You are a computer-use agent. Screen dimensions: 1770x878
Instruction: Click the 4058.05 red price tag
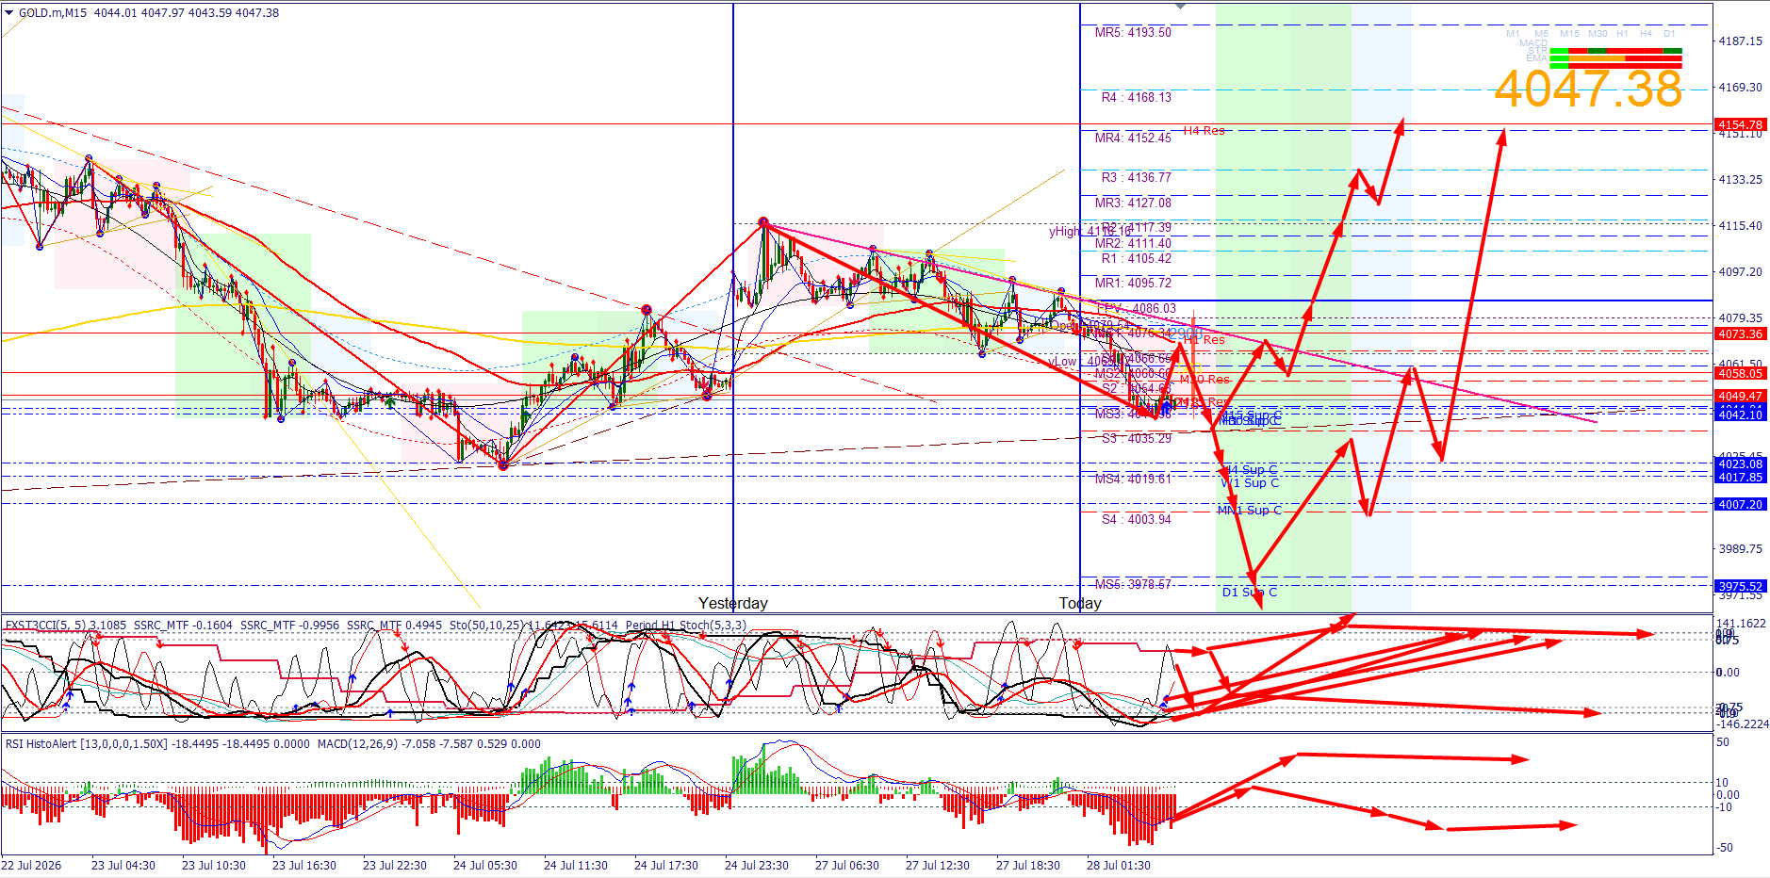pyautogui.click(x=1740, y=373)
